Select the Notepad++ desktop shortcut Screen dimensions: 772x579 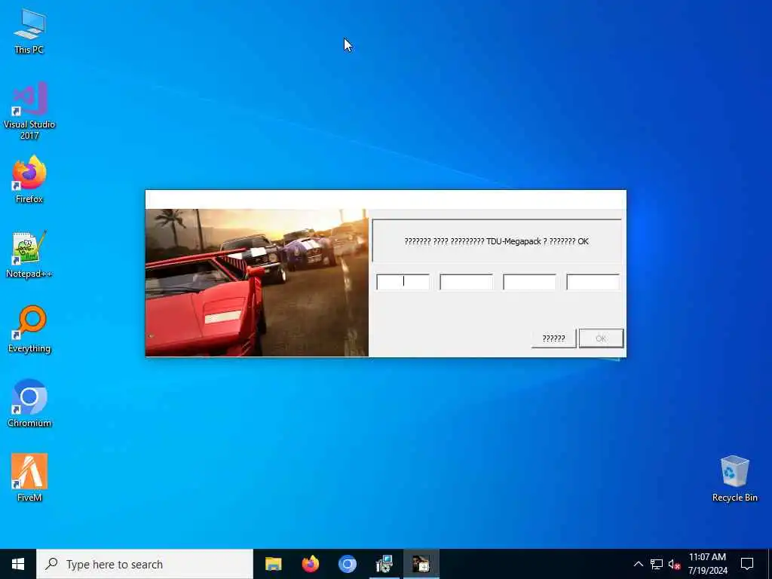pos(29,254)
